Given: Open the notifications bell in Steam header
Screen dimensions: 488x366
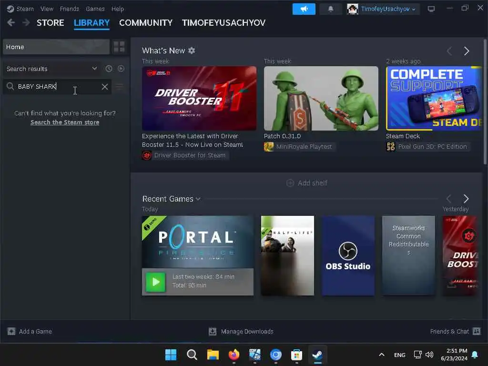Looking at the screenshot, I should point(331,9).
